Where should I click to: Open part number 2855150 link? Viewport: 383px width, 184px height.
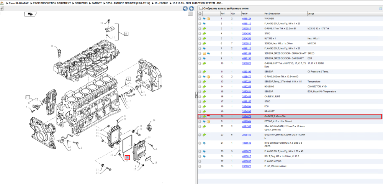246,135
